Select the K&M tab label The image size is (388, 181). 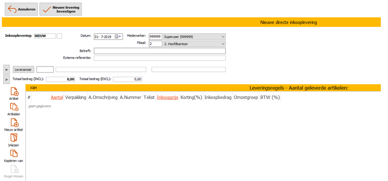click(x=34, y=88)
